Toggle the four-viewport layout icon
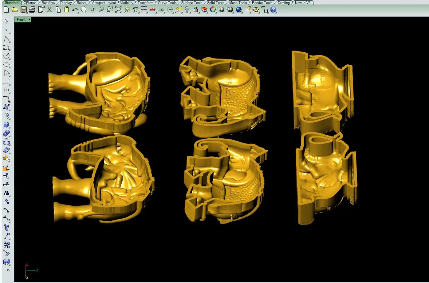429x283 pixels. click(144, 10)
